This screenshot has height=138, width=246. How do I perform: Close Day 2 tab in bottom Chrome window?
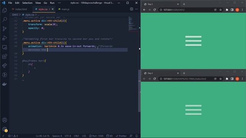point(178,73)
